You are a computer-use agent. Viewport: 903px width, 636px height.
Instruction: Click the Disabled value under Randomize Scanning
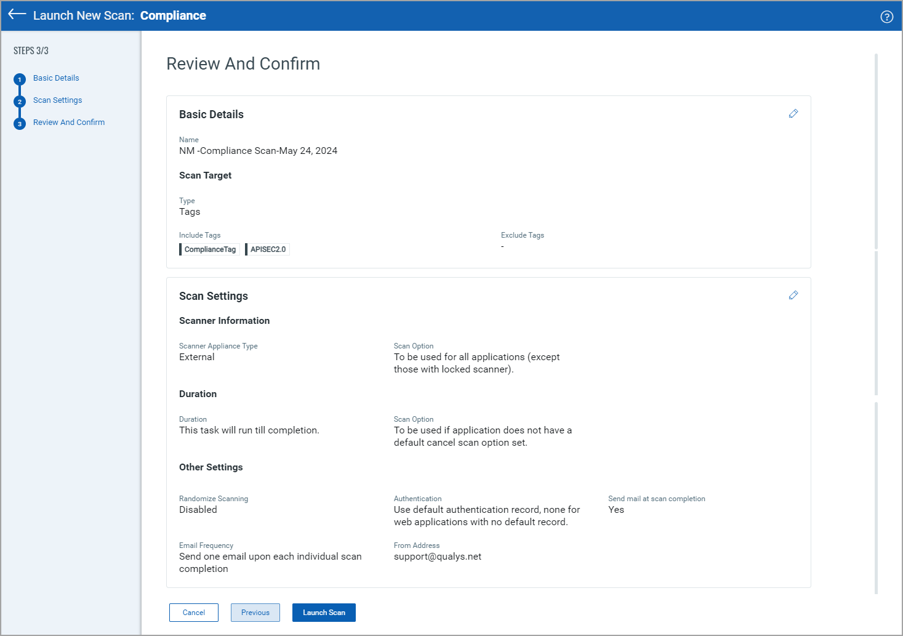(x=198, y=510)
